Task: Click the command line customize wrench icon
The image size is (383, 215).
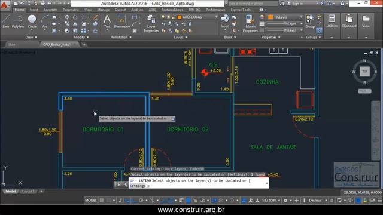Action: coord(126,185)
